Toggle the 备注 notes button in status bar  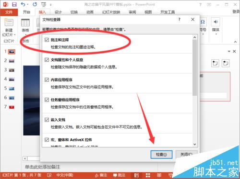tap(101, 175)
